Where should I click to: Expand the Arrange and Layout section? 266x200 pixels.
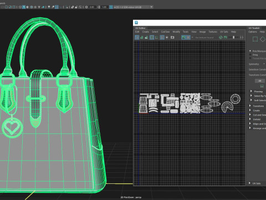click(x=250, y=128)
